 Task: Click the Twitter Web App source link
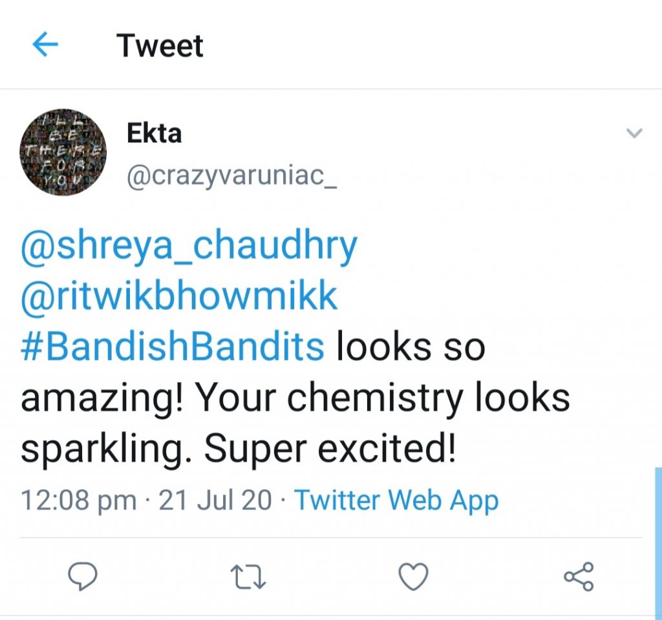[x=396, y=501]
